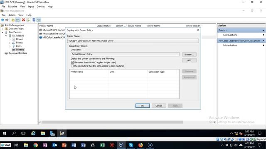Screen dimensions: 266x149
Task: Click the blue Help toolbar icon
Action: 34,20
